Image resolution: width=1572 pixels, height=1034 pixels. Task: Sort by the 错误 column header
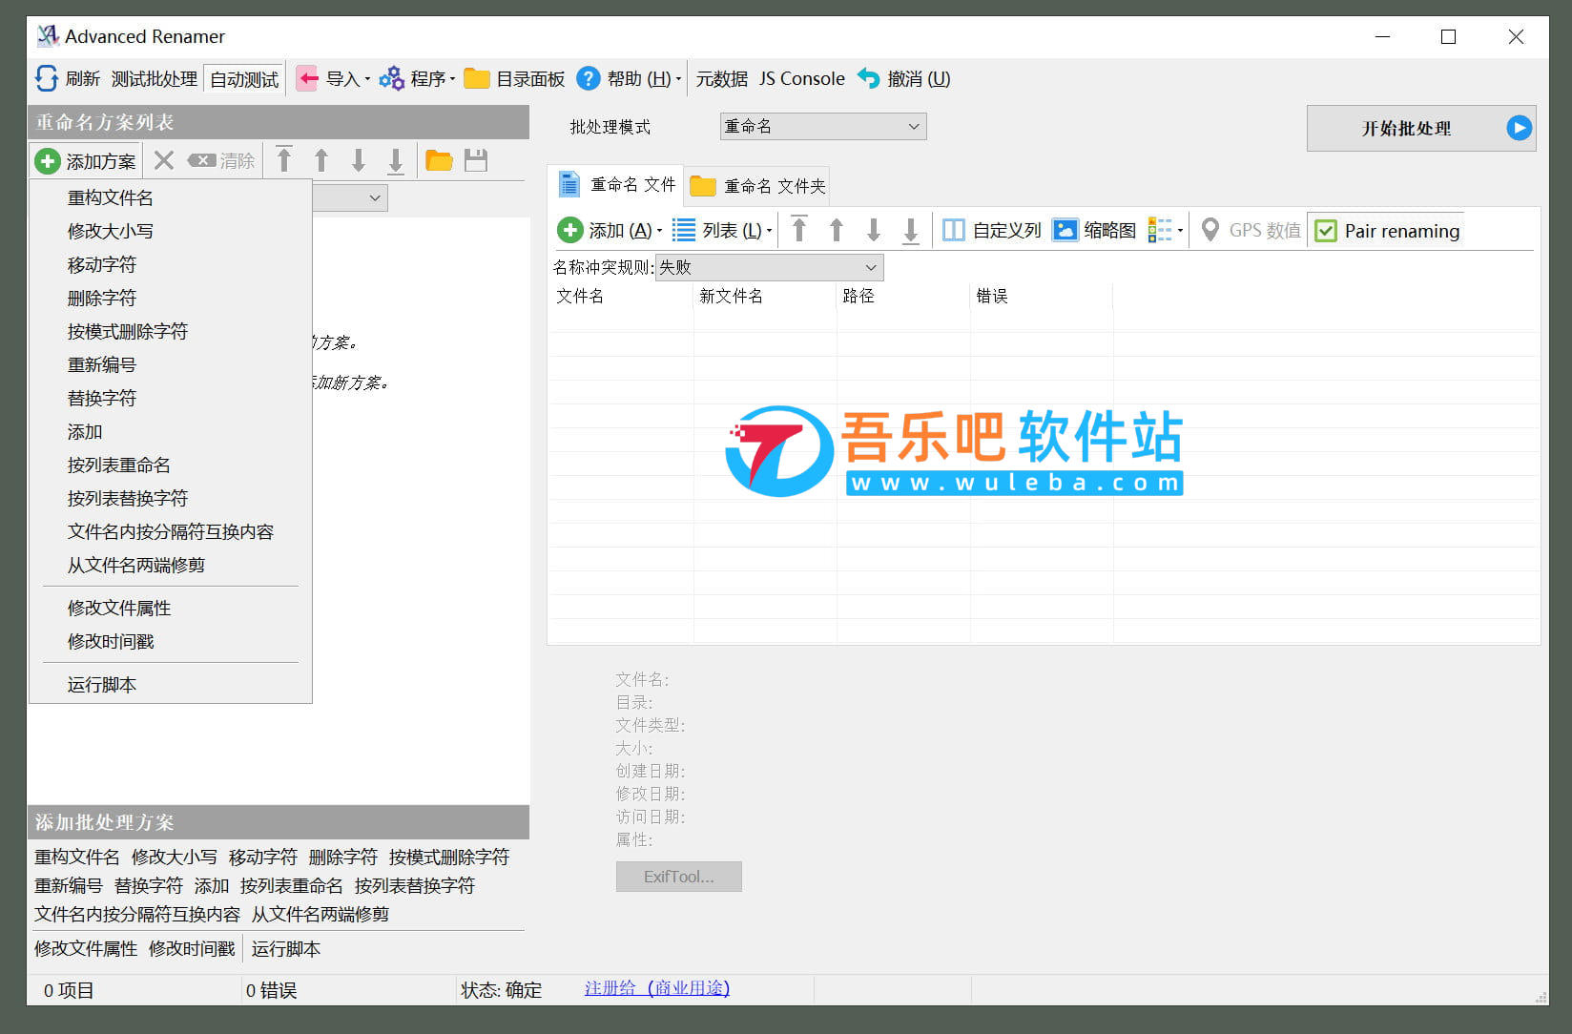coord(1042,296)
